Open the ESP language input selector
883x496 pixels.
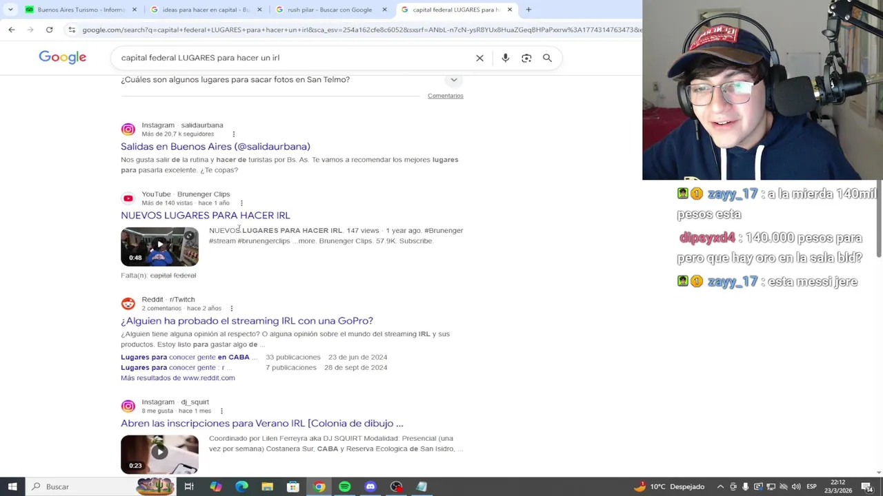[812, 486]
